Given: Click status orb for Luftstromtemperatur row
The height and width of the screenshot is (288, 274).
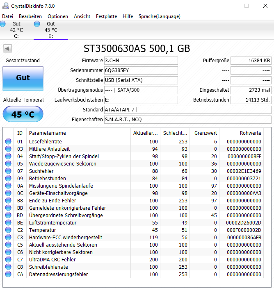Looking at the screenshot, I should [x=8, y=222].
